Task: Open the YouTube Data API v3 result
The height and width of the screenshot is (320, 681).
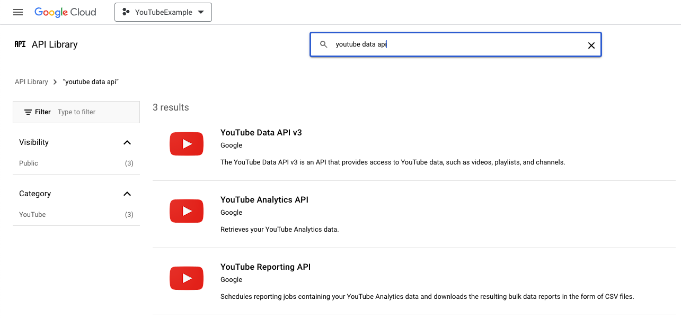Action: point(261,133)
